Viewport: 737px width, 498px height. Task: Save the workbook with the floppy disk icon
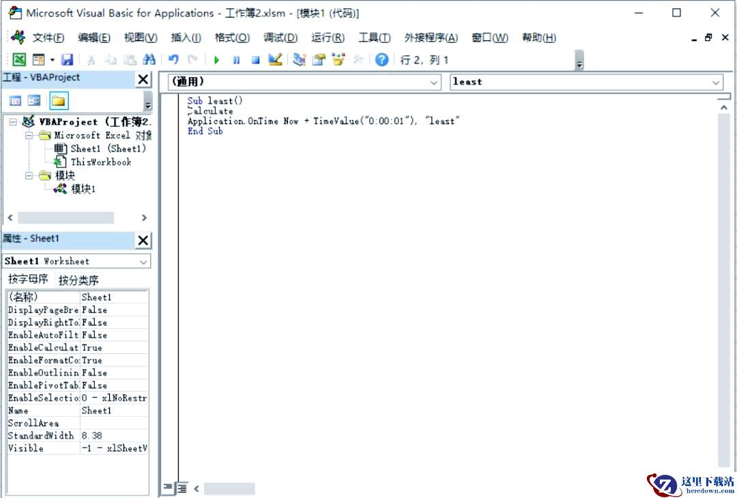(67, 60)
